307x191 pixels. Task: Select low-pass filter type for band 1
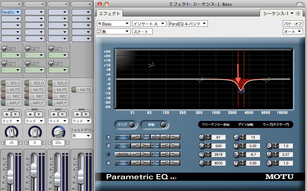point(175,137)
